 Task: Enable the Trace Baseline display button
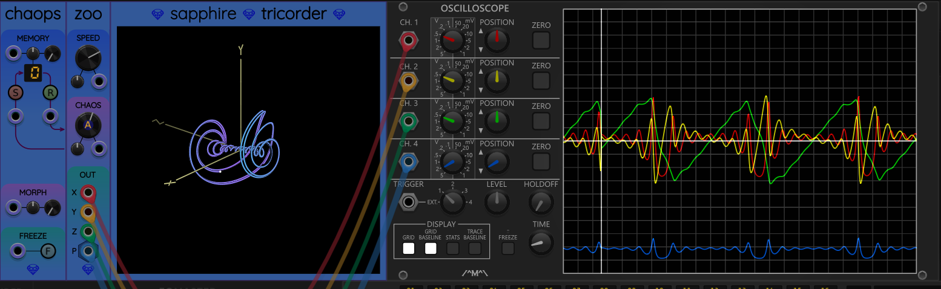coord(475,248)
